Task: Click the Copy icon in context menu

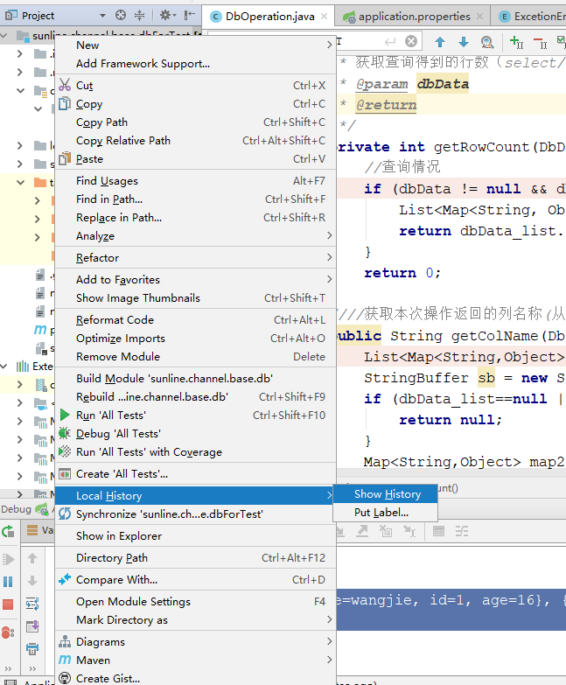Action: point(65,103)
